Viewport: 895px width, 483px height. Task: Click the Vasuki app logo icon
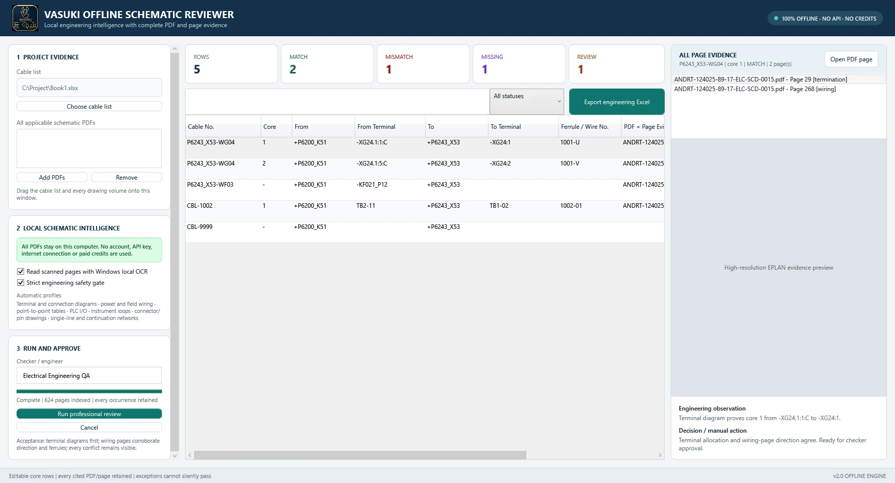pos(25,18)
